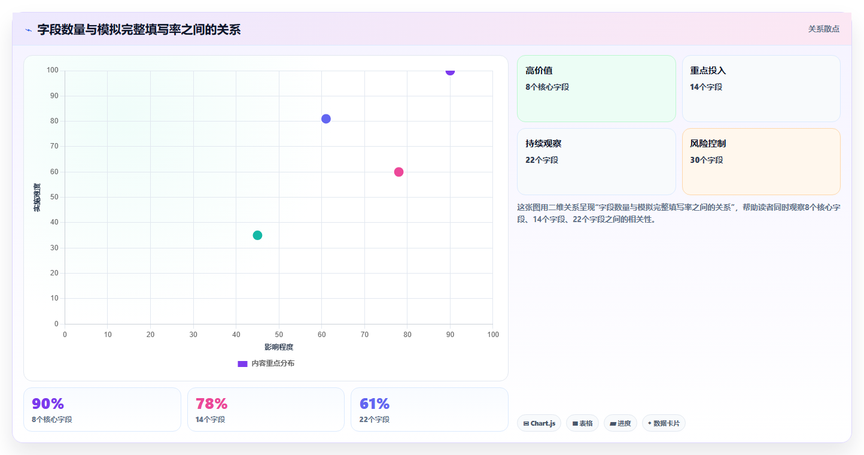The image size is (864, 455).
Task: Click the 22个字段 caption under 61%
Action: coord(375,420)
